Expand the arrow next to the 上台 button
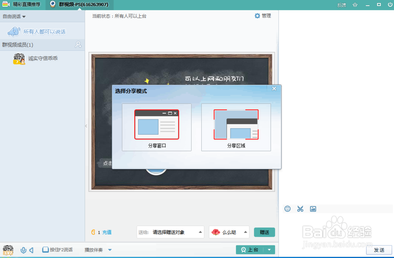Viewport: 394px width, 258px height. [x=268, y=250]
